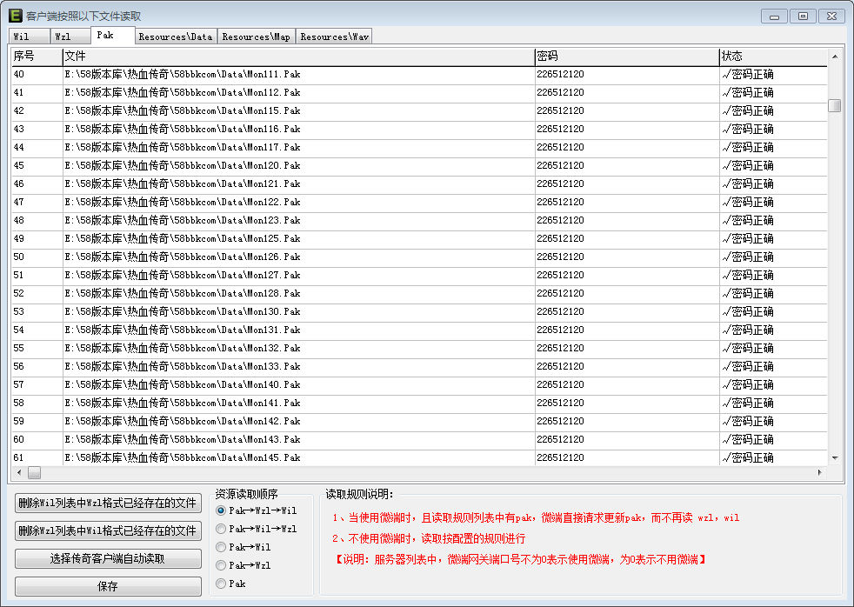This screenshot has height=607, width=854.
Task: Switch to the Wil tab
Action: click(30, 37)
